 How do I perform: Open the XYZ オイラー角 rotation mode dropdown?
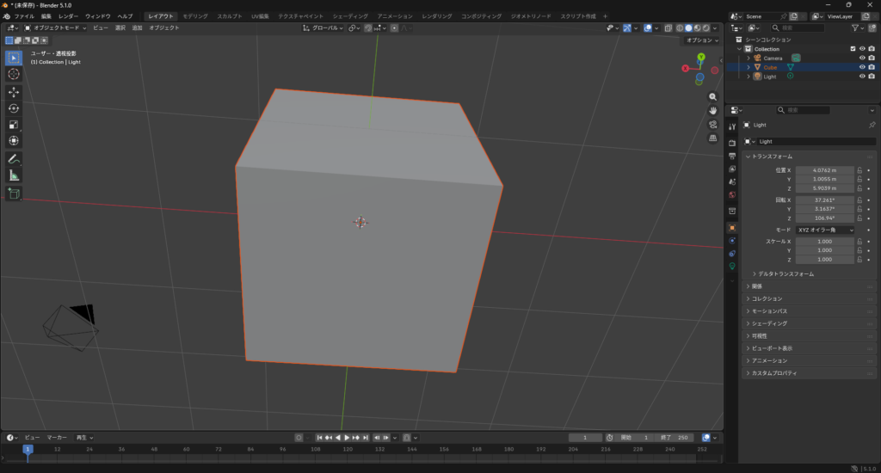point(826,230)
